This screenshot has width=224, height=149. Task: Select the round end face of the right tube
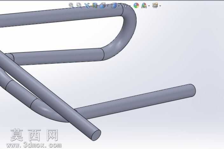pyautogui.click(x=193, y=91)
